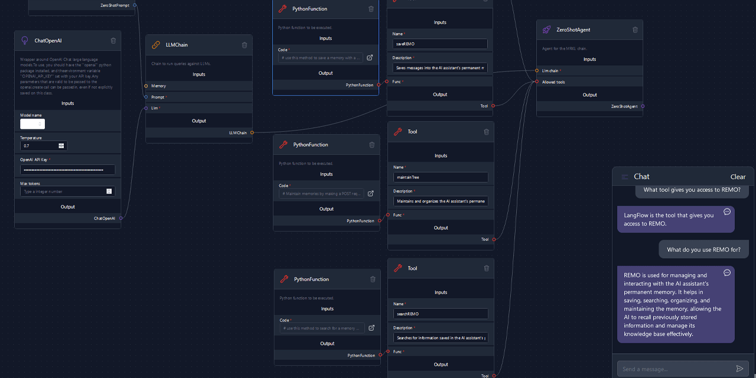
Task: Click the chain icon on the LLMChain header
Action: [x=155, y=44]
